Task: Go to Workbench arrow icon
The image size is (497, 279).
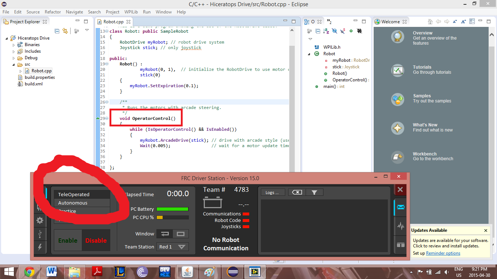Action: pos(398,157)
